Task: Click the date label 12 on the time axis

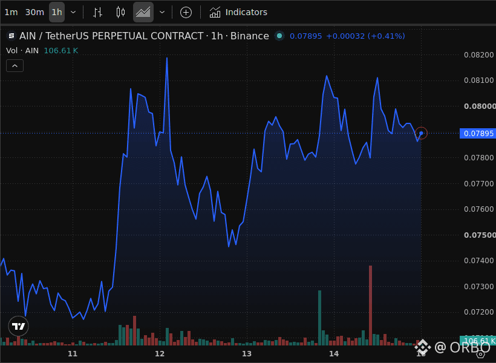Action: click(160, 354)
